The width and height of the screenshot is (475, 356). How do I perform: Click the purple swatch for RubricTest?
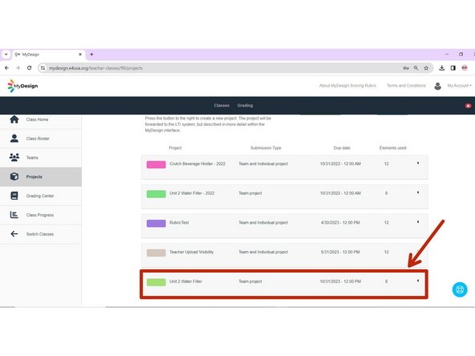[x=156, y=224]
